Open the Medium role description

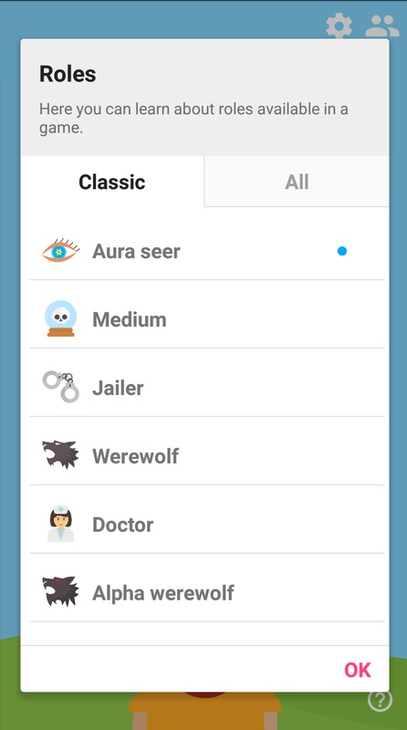tap(207, 319)
